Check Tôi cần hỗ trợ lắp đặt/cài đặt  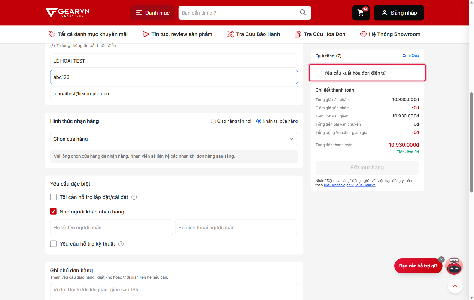[53, 197]
